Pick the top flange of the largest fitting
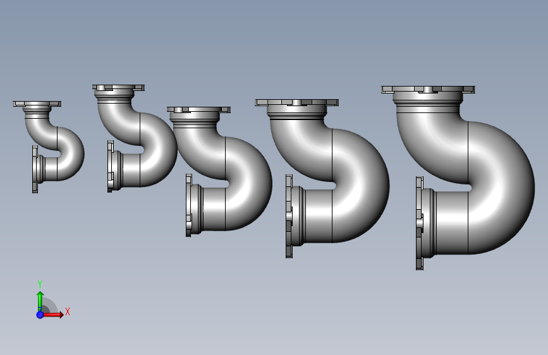This screenshot has height=355, width=548. click(428, 90)
